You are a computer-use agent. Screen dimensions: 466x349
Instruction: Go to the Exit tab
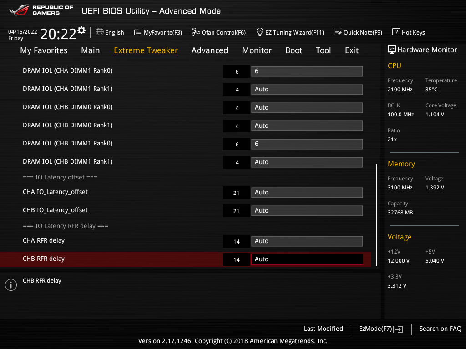[x=352, y=50]
